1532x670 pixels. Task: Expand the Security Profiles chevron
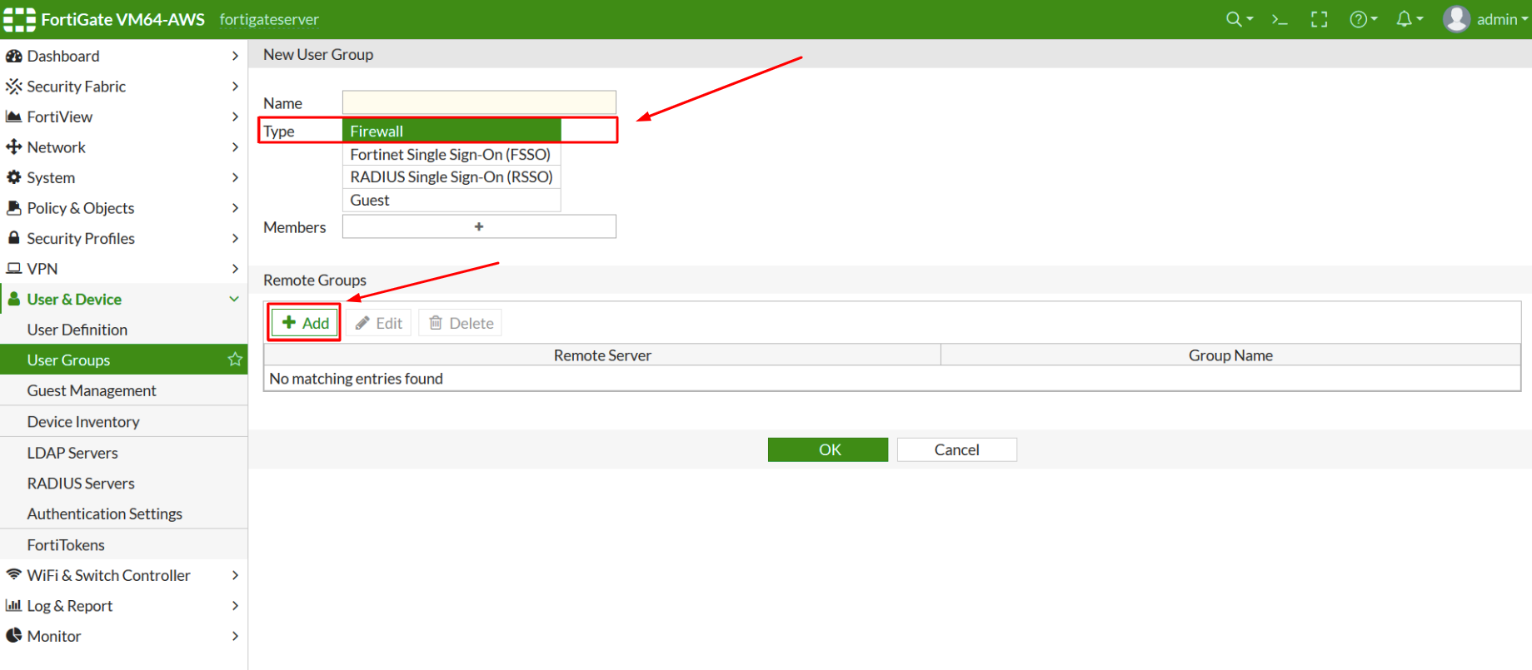[x=235, y=238]
